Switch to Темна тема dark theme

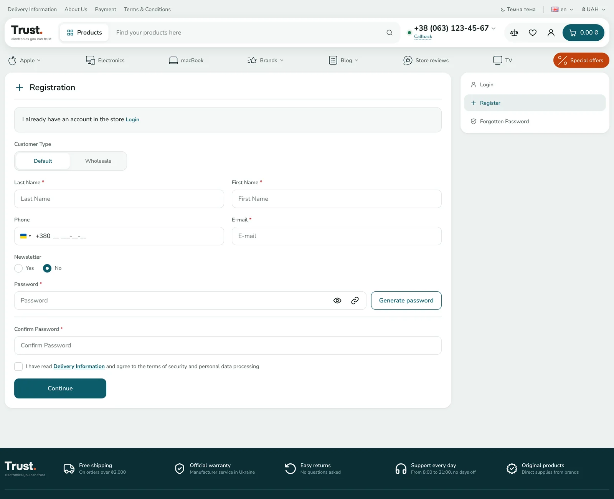[x=518, y=9]
